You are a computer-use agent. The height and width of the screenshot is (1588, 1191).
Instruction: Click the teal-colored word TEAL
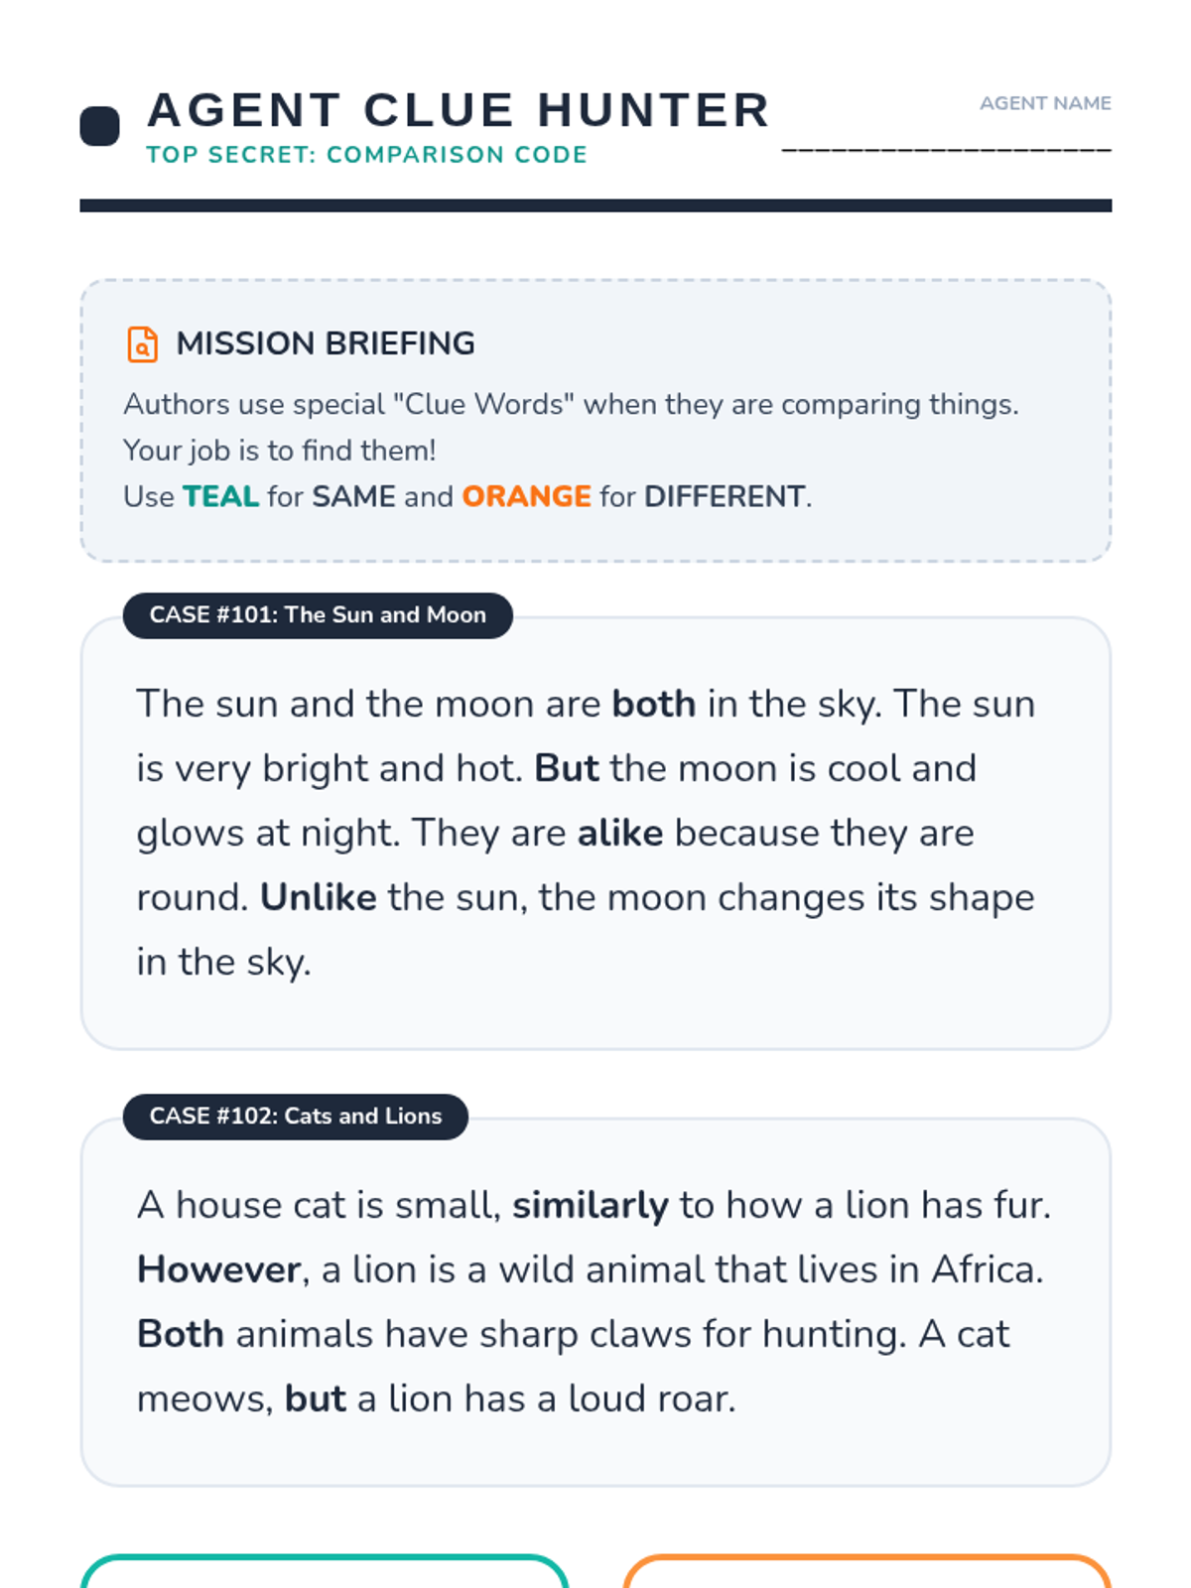point(220,496)
